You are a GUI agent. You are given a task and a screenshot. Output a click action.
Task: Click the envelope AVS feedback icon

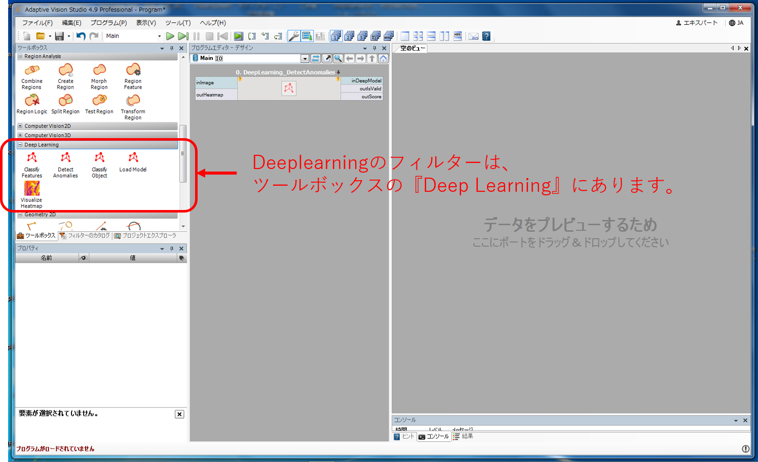[x=473, y=36]
